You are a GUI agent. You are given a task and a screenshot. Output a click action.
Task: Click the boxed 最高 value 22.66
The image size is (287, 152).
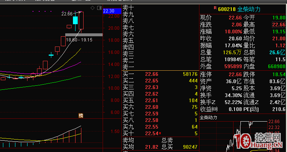point(279,25)
